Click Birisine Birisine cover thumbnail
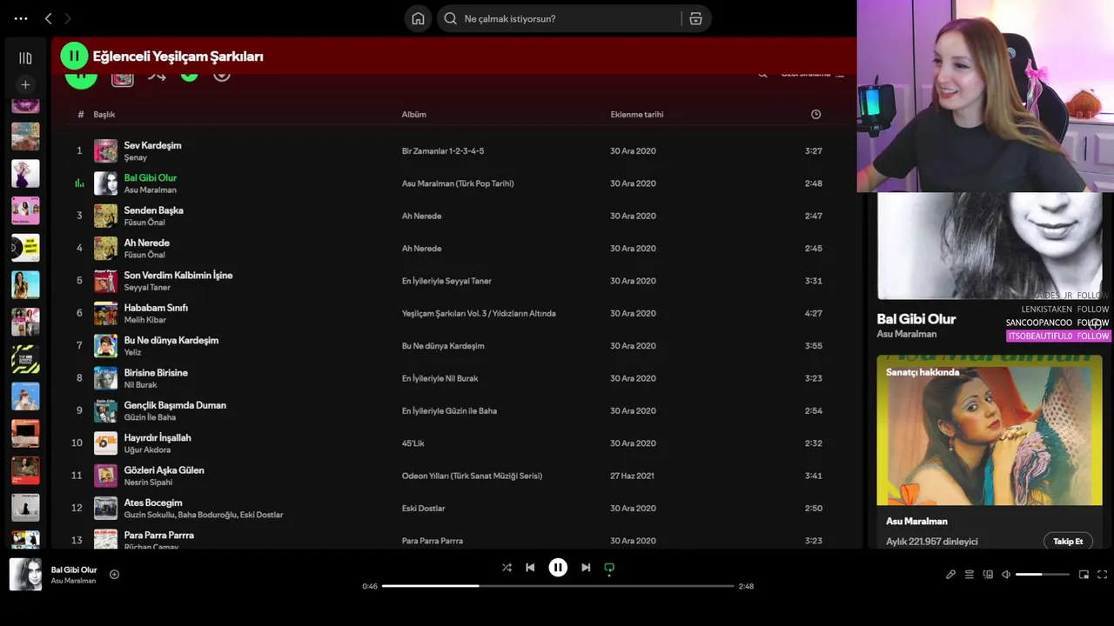Viewport: 1114px width, 626px height. pyautogui.click(x=105, y=378)
